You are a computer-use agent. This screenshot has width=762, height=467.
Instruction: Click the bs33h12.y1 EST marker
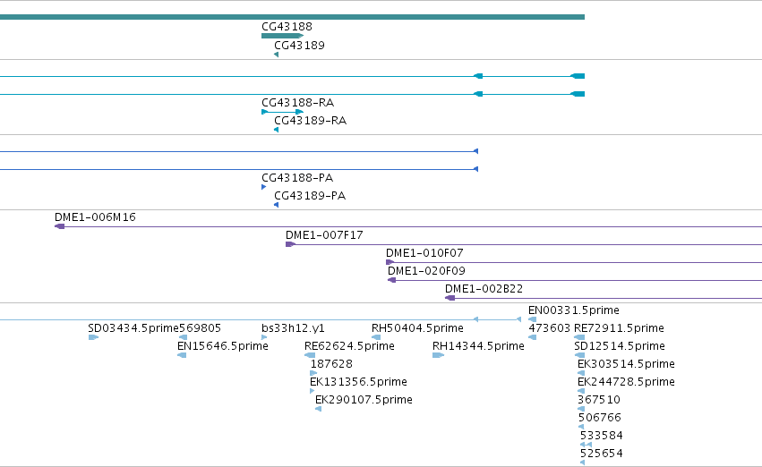click(264, 337)
